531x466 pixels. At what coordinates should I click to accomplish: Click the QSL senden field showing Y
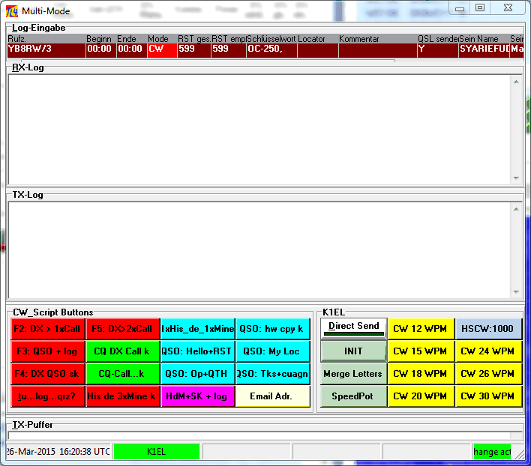click(438, 50)
